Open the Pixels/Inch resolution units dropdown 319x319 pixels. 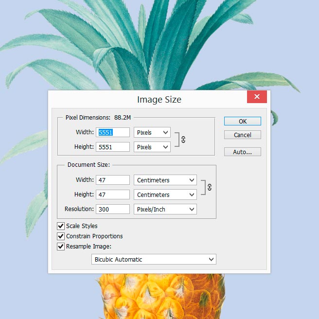click(165, 209)
